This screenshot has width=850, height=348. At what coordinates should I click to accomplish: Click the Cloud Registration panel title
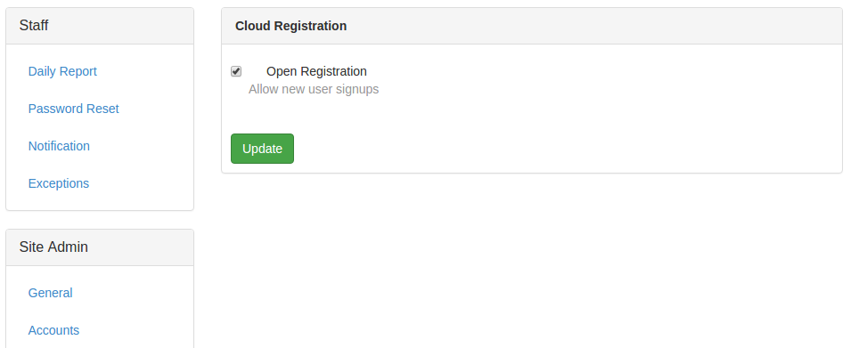pos(291,26)
